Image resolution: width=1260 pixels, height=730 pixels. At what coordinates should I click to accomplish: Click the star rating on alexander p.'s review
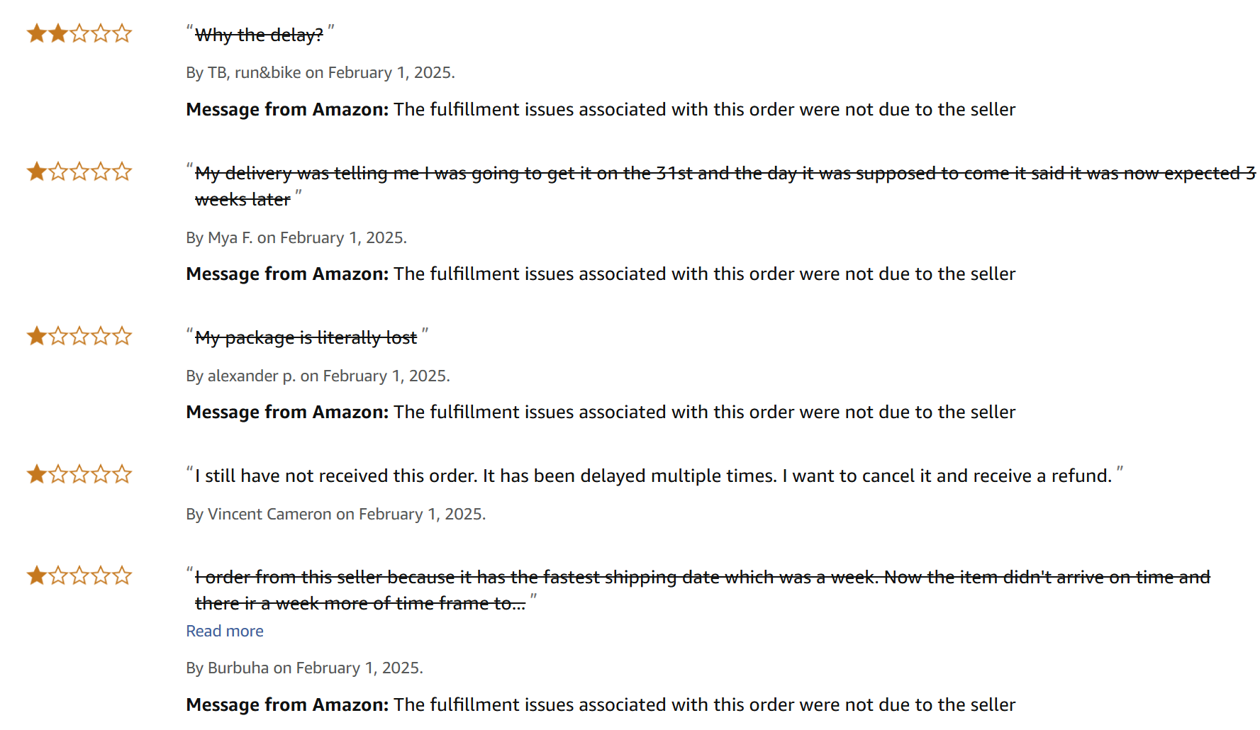click(x=79, y=336)
